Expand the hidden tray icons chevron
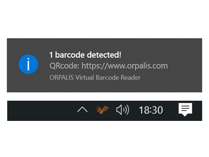 tap(83, 109)
